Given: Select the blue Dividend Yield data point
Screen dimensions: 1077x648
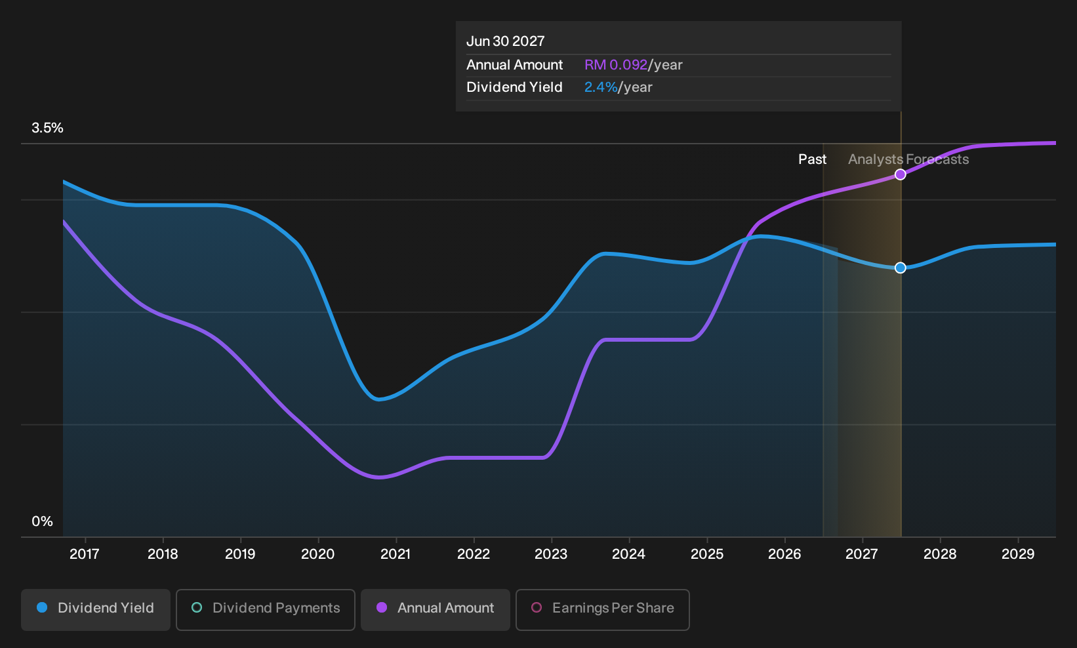Looking at the screenshot, I should tap(901, 268).
